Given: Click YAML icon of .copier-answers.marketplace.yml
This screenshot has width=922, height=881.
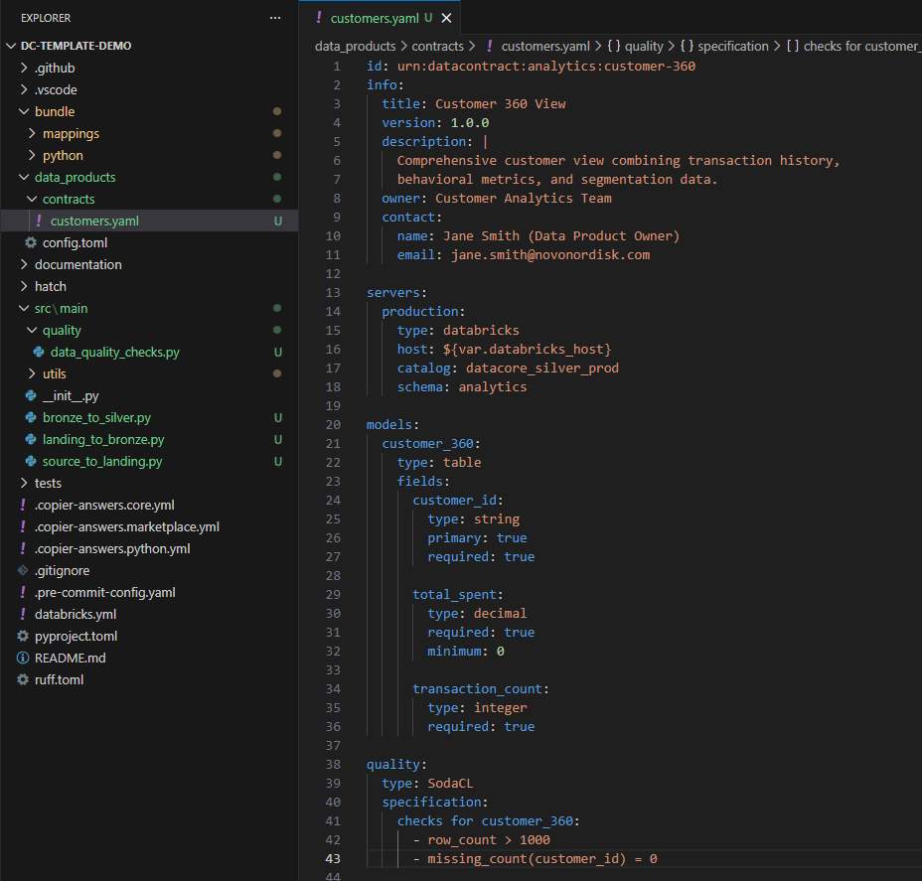Looking at the screenshot, I should coord(22,526).
